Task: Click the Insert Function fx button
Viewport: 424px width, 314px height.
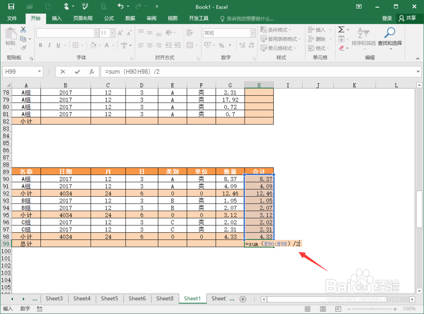Action: point(92,72)
